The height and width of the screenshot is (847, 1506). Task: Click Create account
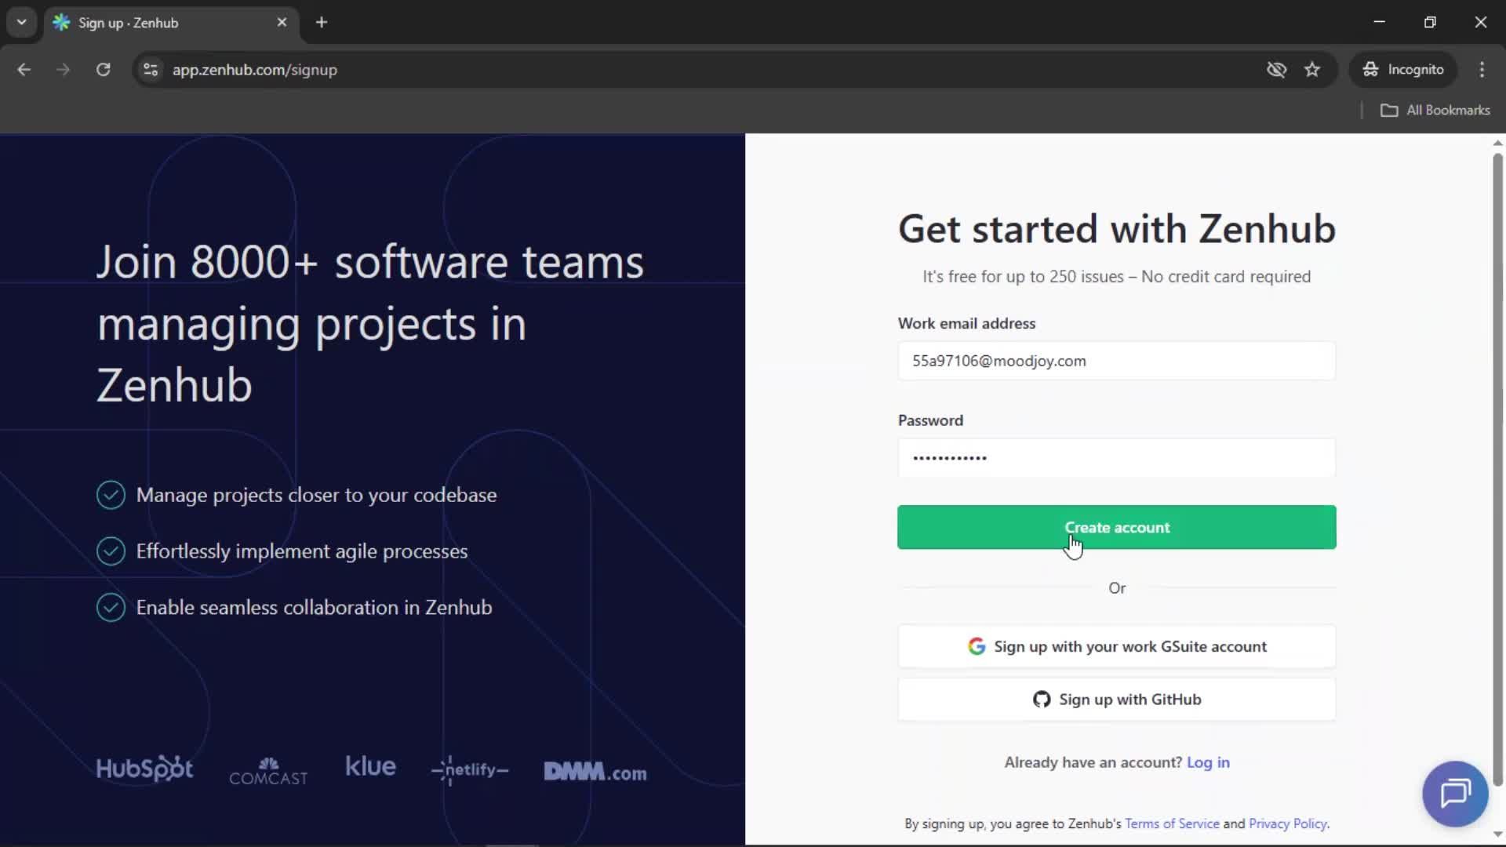(1117, 527)
